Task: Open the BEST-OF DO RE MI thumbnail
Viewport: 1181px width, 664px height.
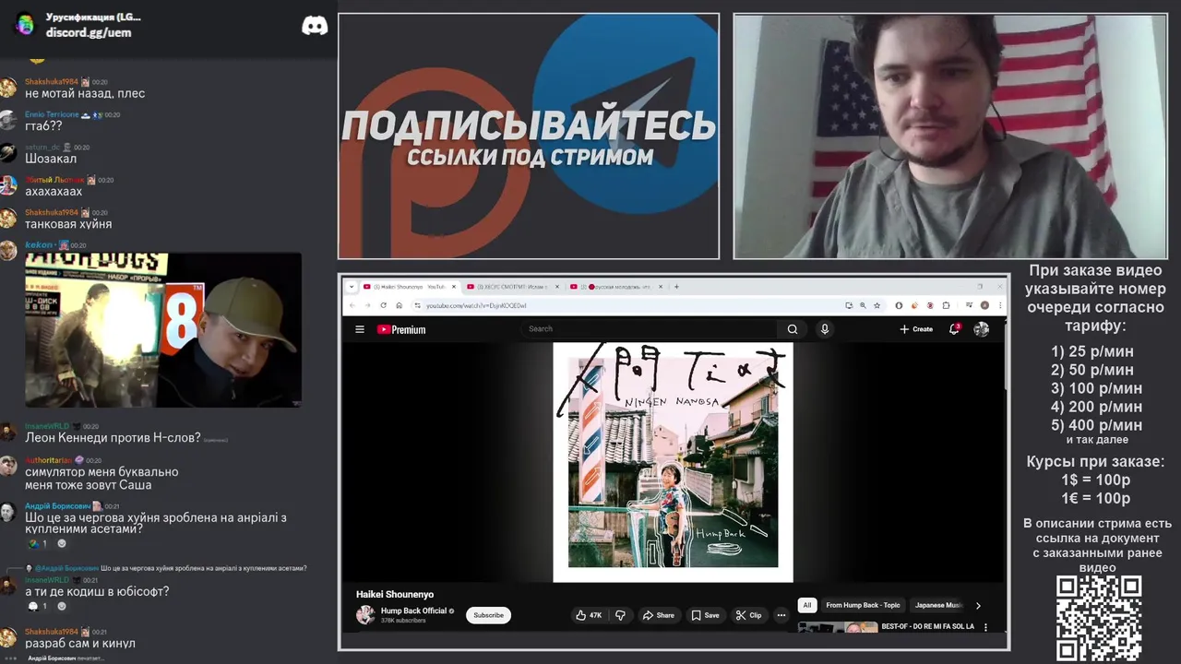Action: [837, 627]
